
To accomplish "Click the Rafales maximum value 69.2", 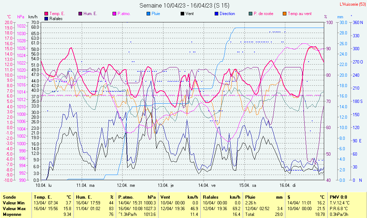I will pyautogui.click(x=237, y=209).
